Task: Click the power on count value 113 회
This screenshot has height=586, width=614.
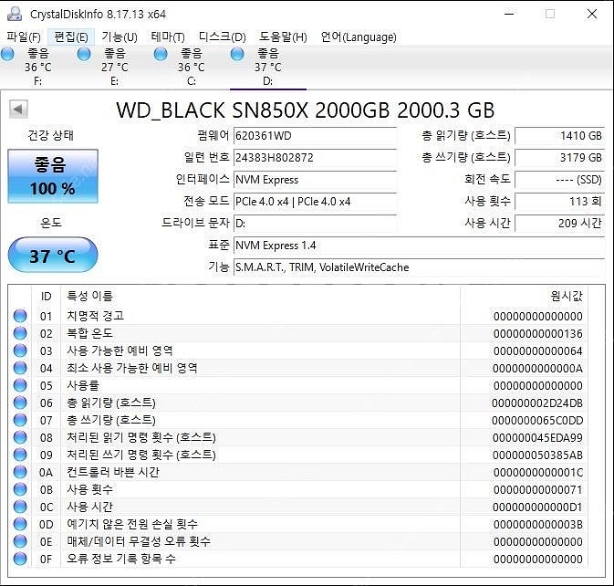Action: 559,202
